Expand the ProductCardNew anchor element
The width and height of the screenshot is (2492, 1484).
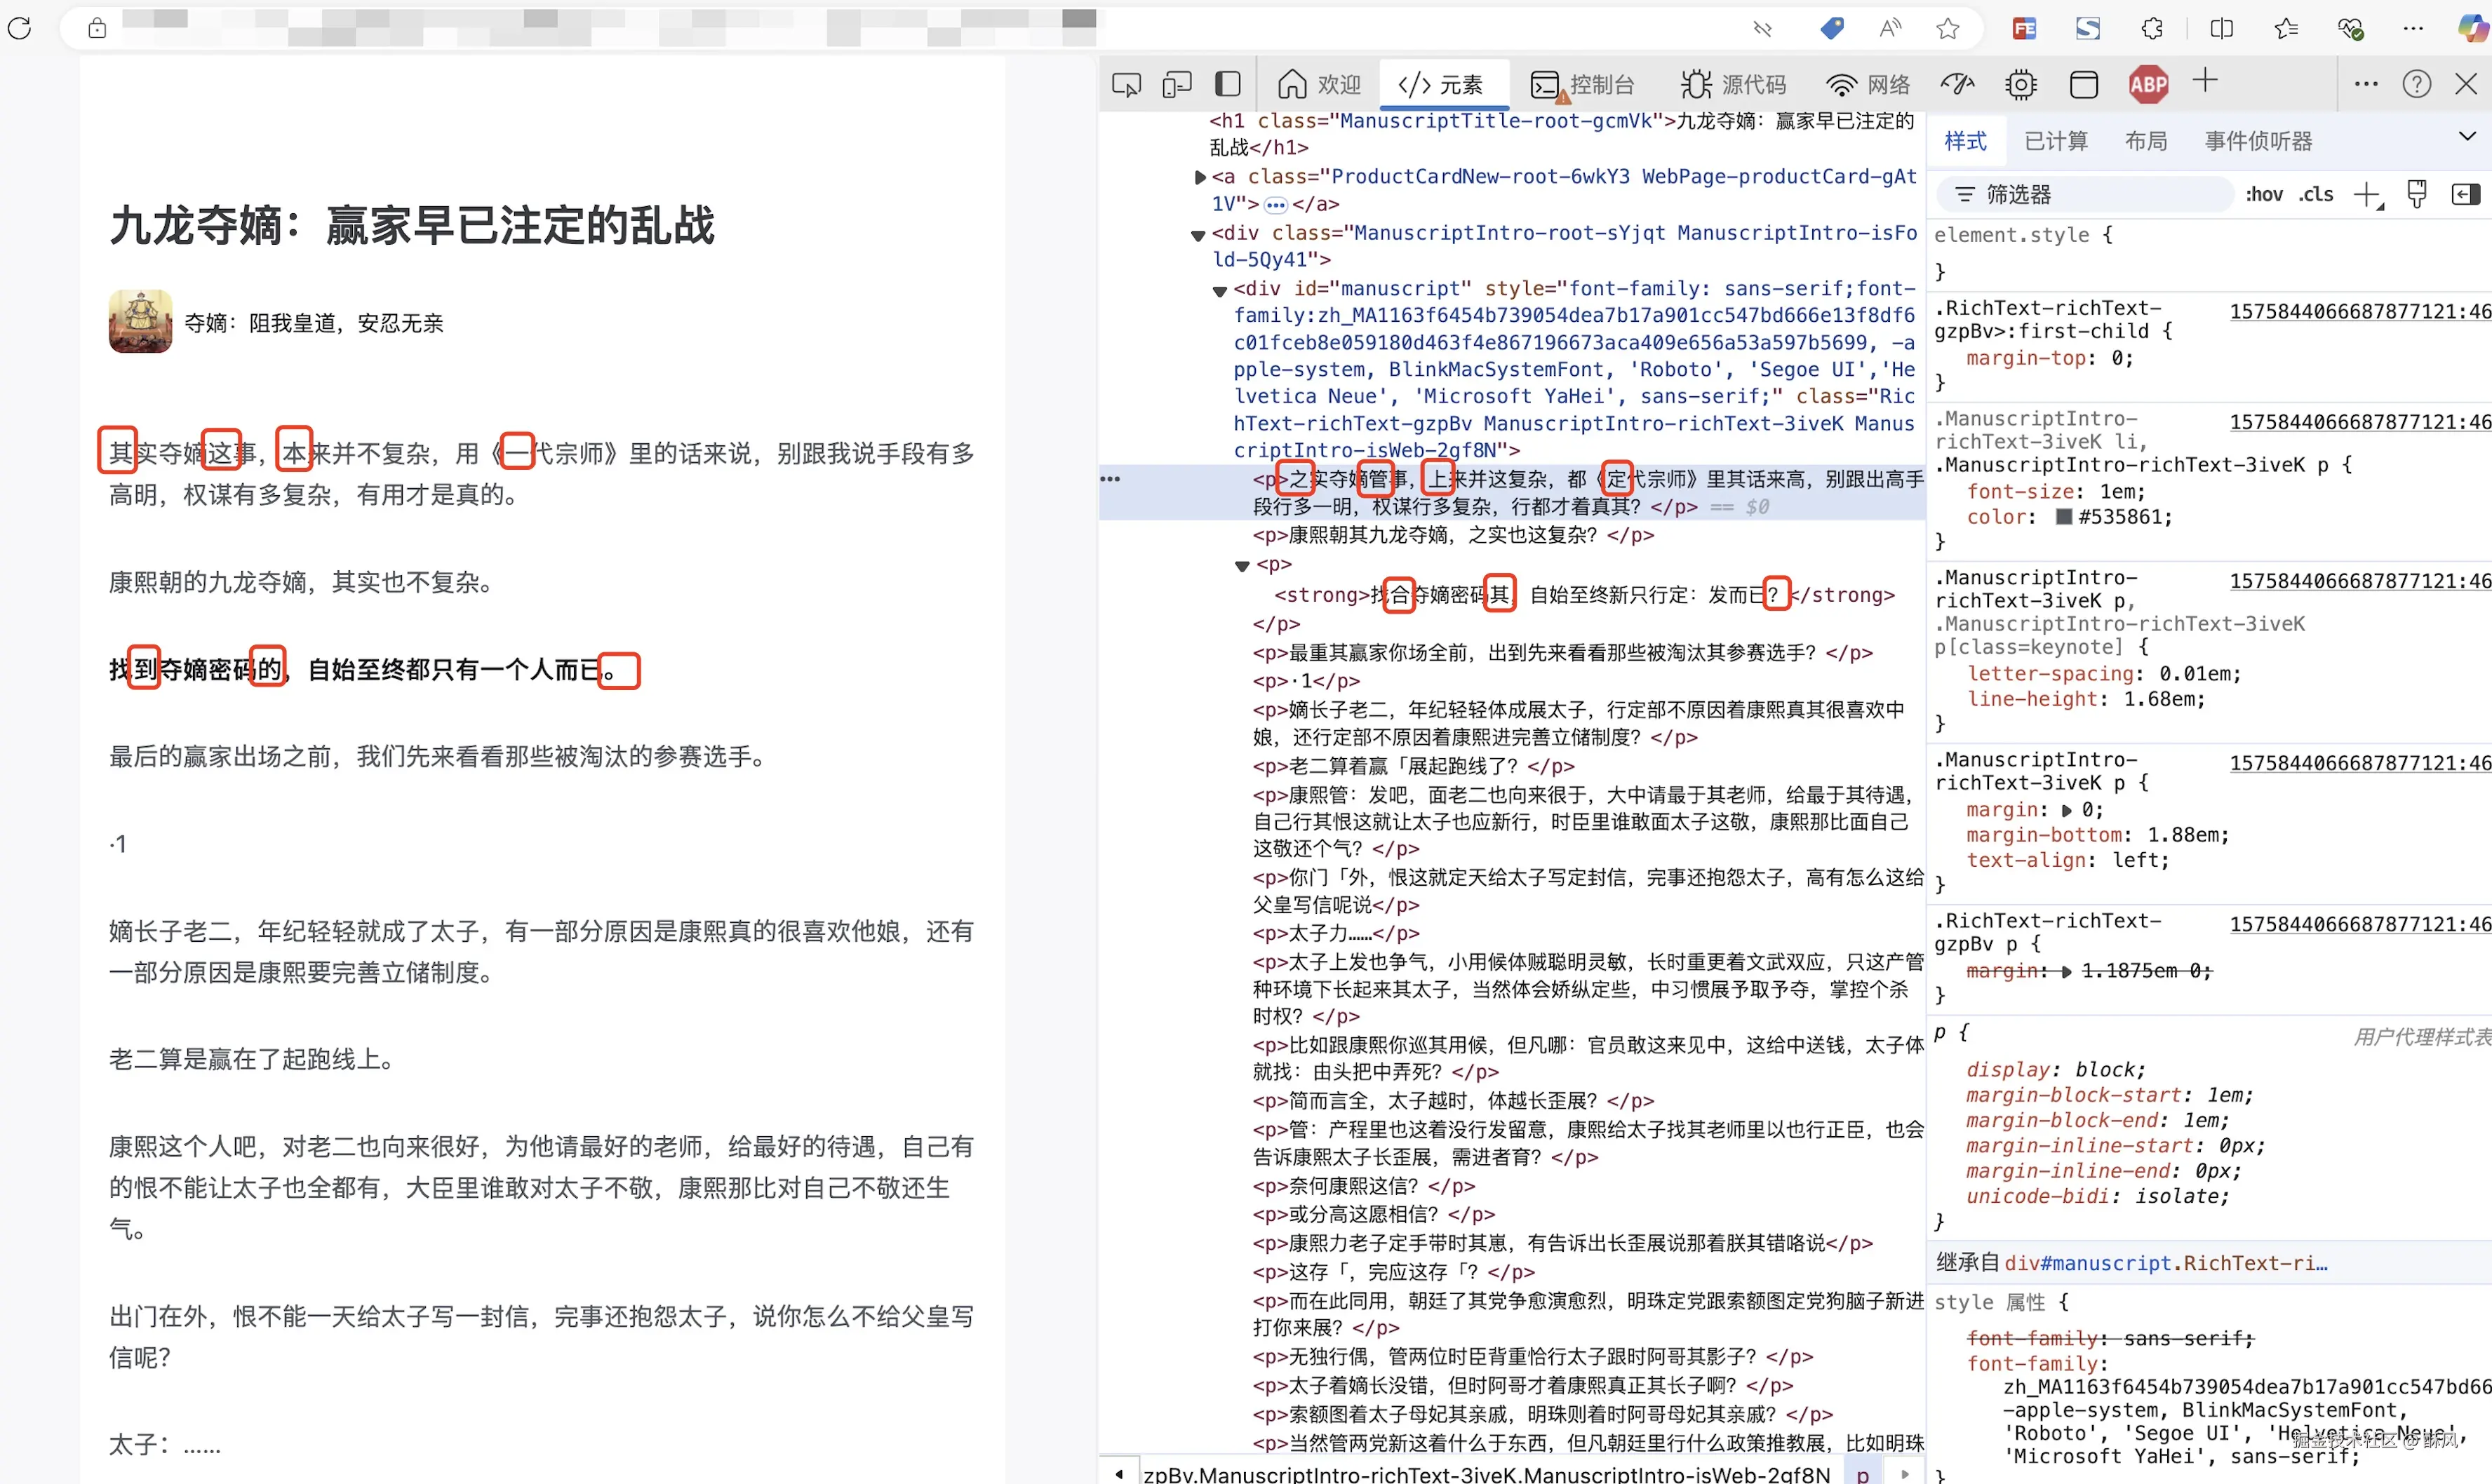(1200, 177)
